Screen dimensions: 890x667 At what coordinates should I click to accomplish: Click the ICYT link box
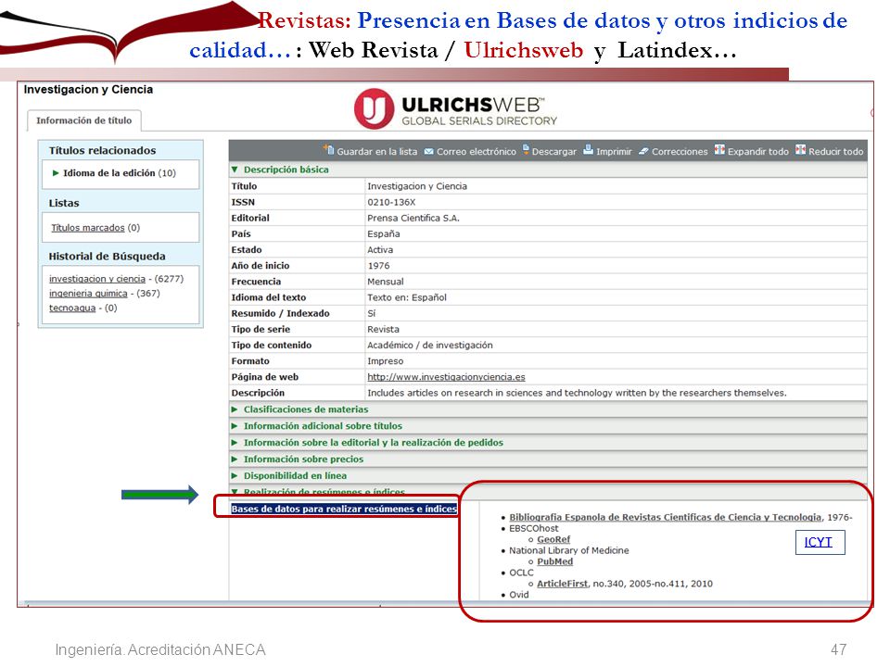coord(820,542)
